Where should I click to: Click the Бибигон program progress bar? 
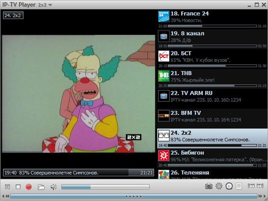pos(212,165)
